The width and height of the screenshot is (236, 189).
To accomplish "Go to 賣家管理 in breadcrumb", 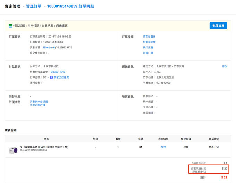I will (x=12, y=6).
